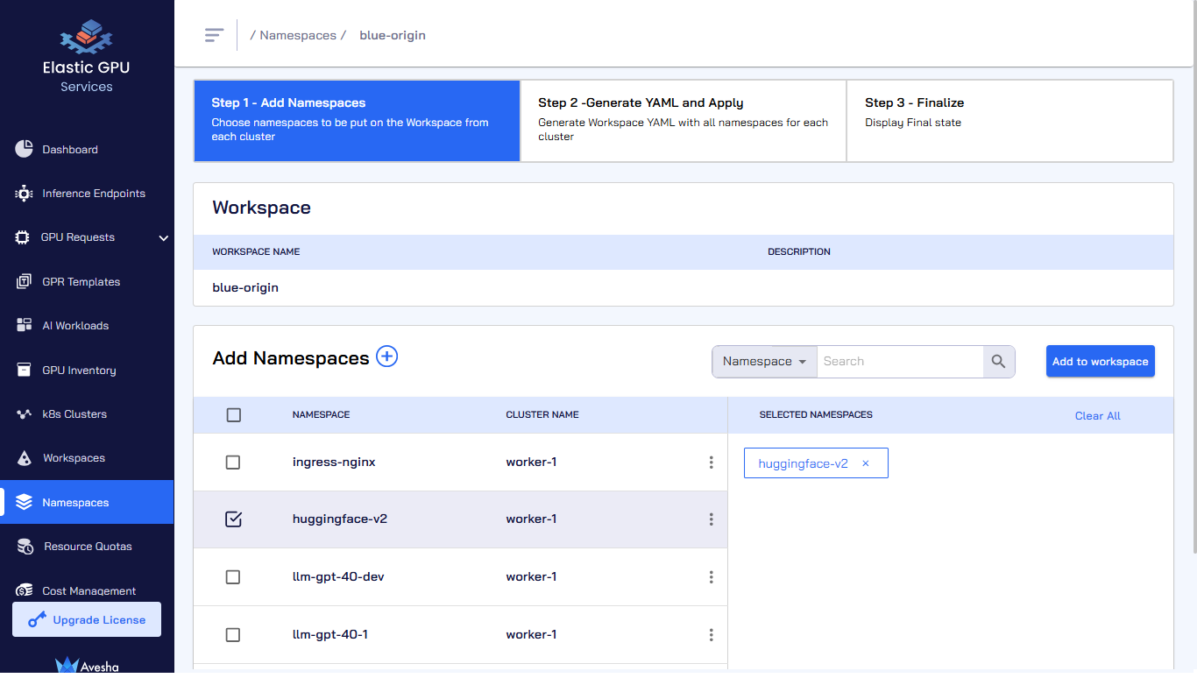
Task: Click the Avesha logo at sidebar bottom
Action: click(87, 665)
